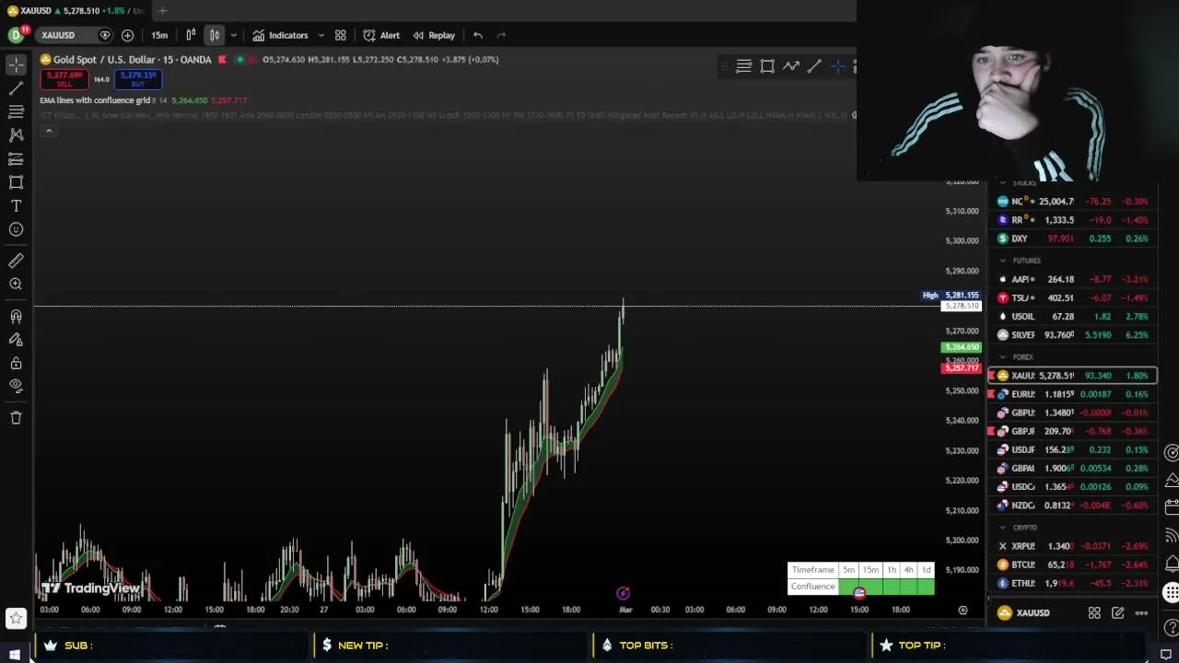Open the favorites star at toolbar bottom
1179x663 pixels.
coord(16,618)
